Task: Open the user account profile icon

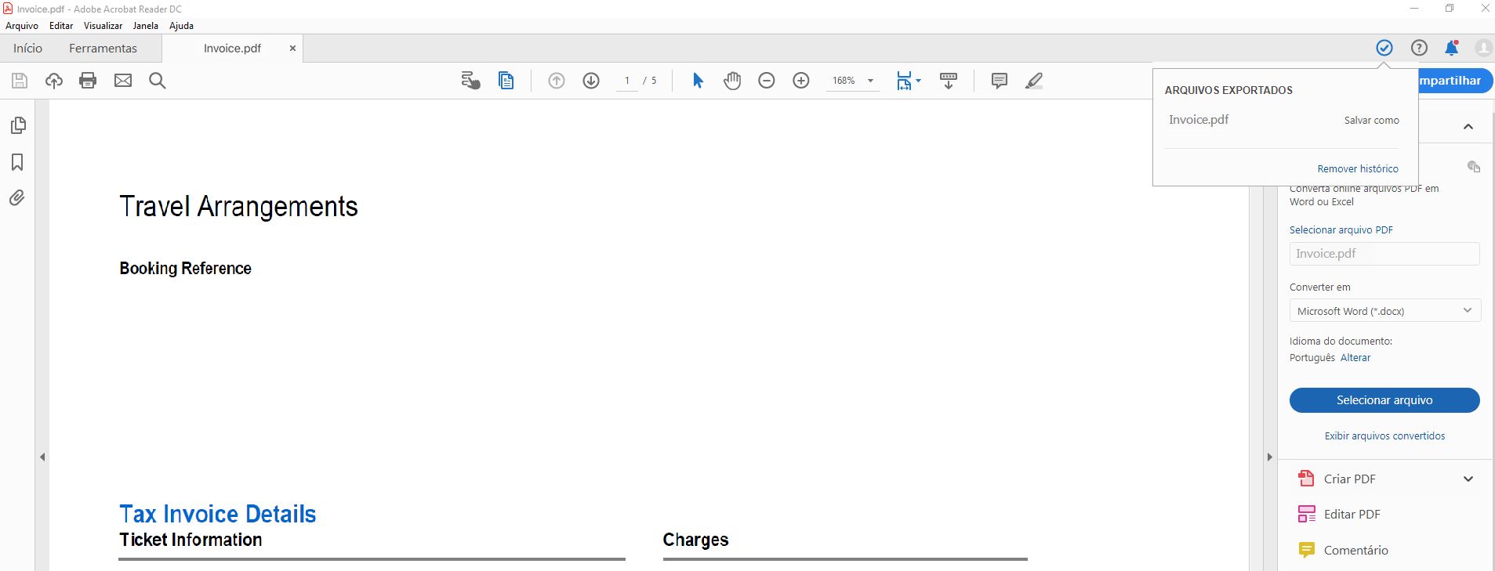Action: click(x=1483, y=48)
